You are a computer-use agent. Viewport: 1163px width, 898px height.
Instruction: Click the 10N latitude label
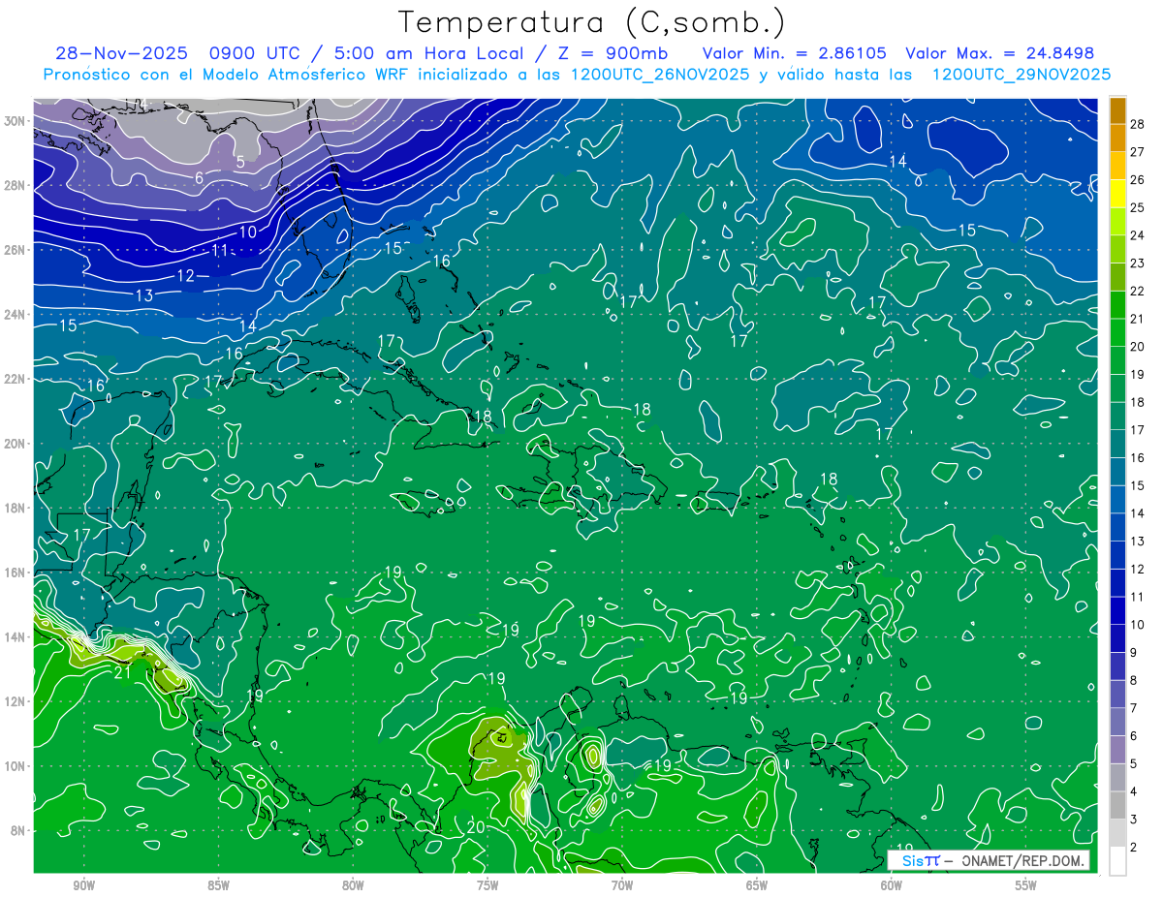(x=16, y=766)
